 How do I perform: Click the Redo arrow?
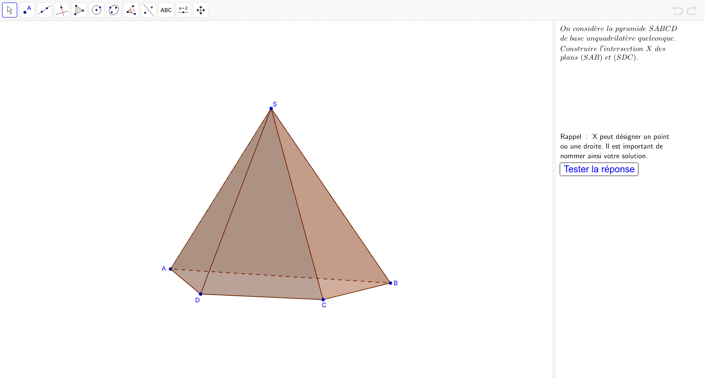[692, 10]
